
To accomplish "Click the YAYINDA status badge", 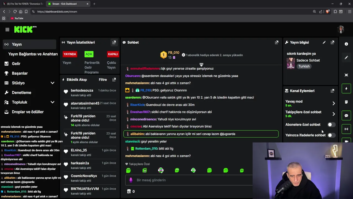I will [70, 54].
